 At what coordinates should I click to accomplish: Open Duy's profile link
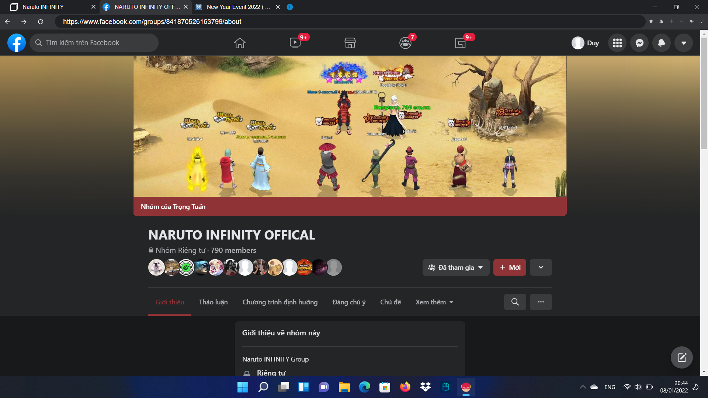click(586, 43)
